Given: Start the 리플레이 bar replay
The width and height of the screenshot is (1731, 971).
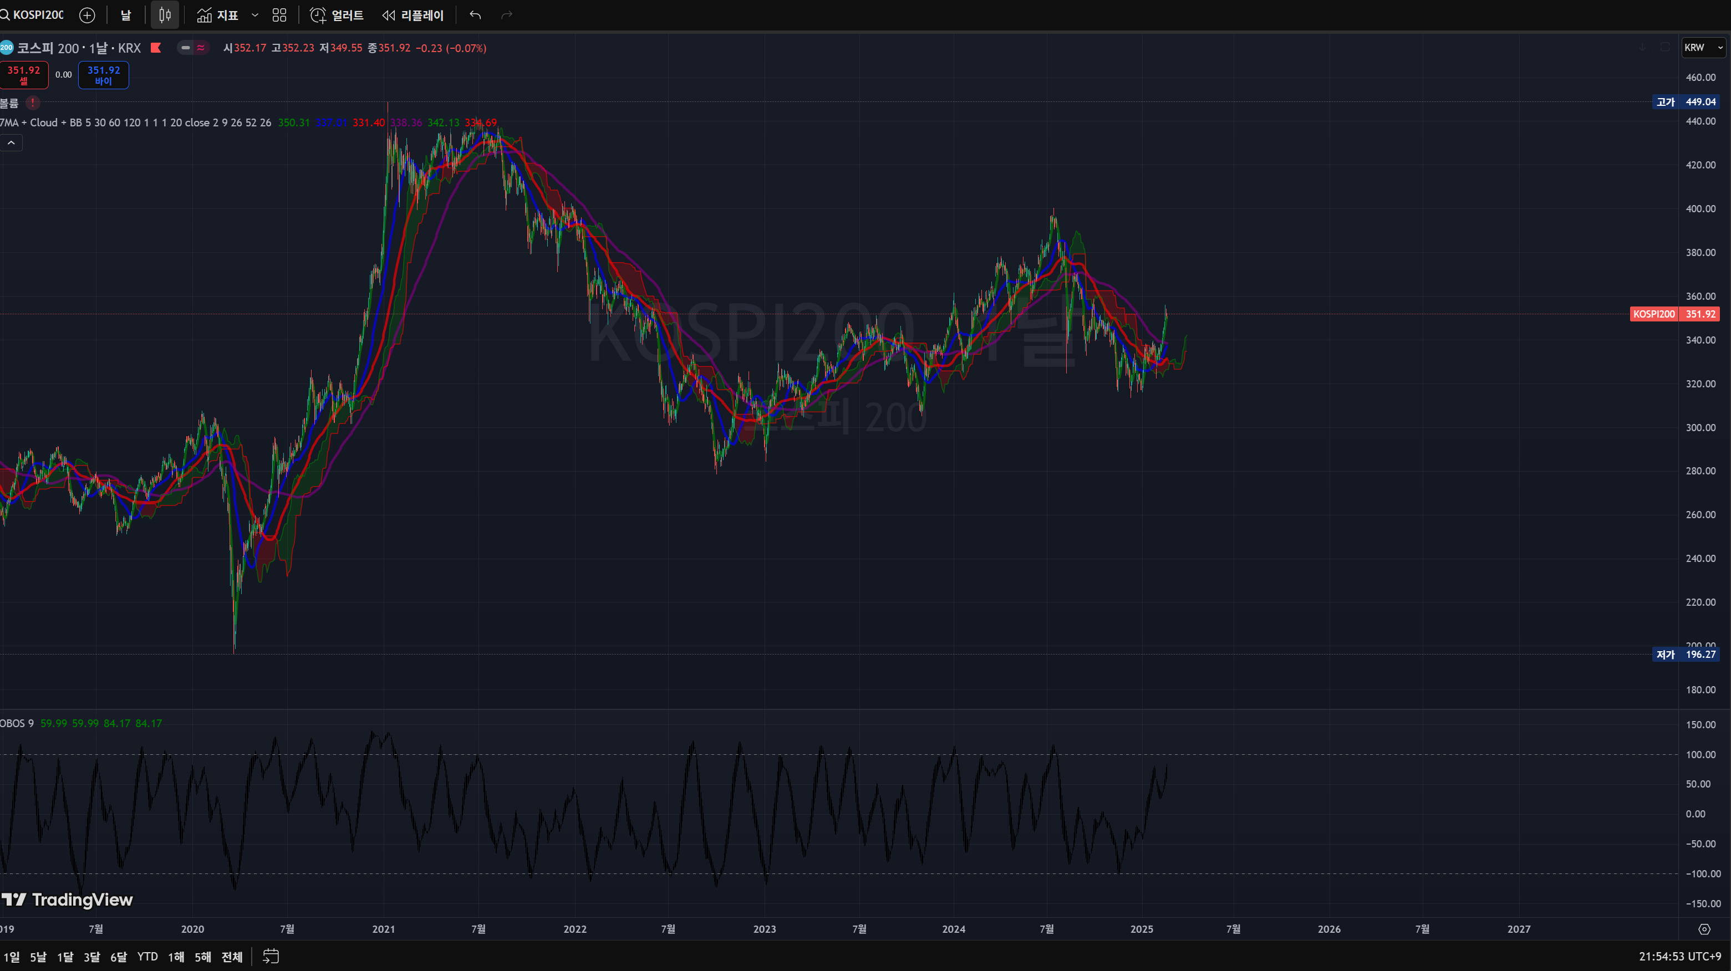Looking at the screenshot, I should (413, 15).
